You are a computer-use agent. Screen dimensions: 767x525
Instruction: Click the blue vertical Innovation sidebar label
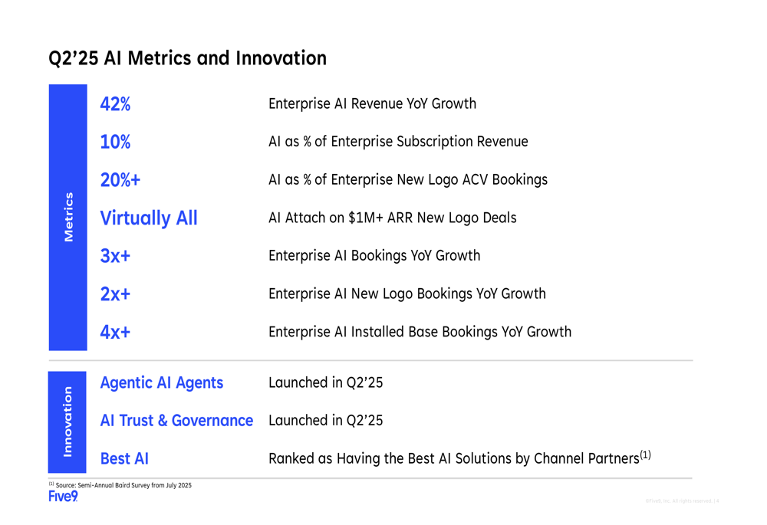tap(68, 422)
